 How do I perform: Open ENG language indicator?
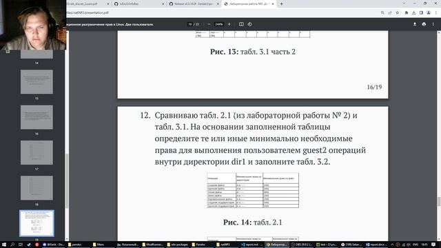point(416,245)
